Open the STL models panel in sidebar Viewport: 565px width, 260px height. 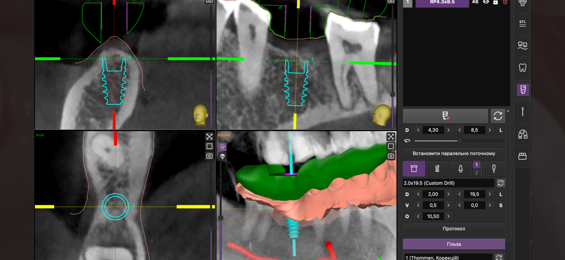coord(522,24)
